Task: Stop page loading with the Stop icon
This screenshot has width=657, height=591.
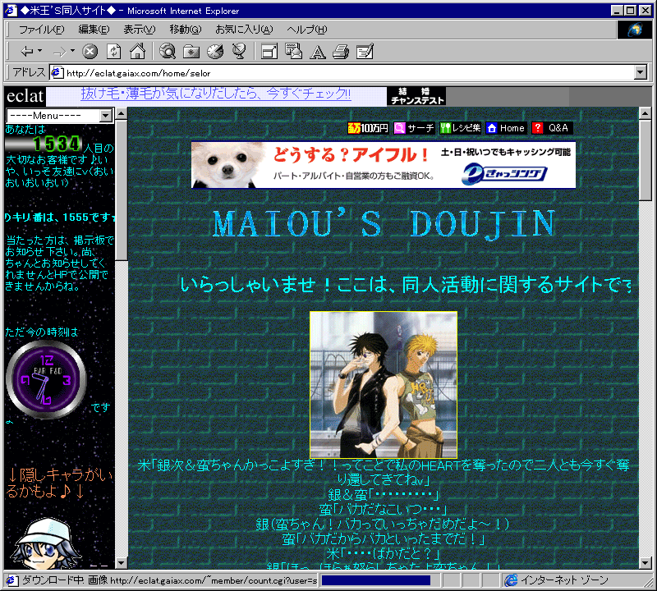Action: 90,52
